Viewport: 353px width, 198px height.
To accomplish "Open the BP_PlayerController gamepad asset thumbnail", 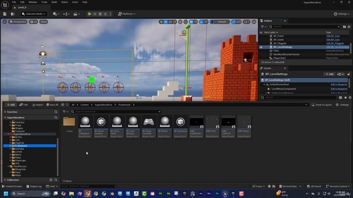I will pos(148,122).
